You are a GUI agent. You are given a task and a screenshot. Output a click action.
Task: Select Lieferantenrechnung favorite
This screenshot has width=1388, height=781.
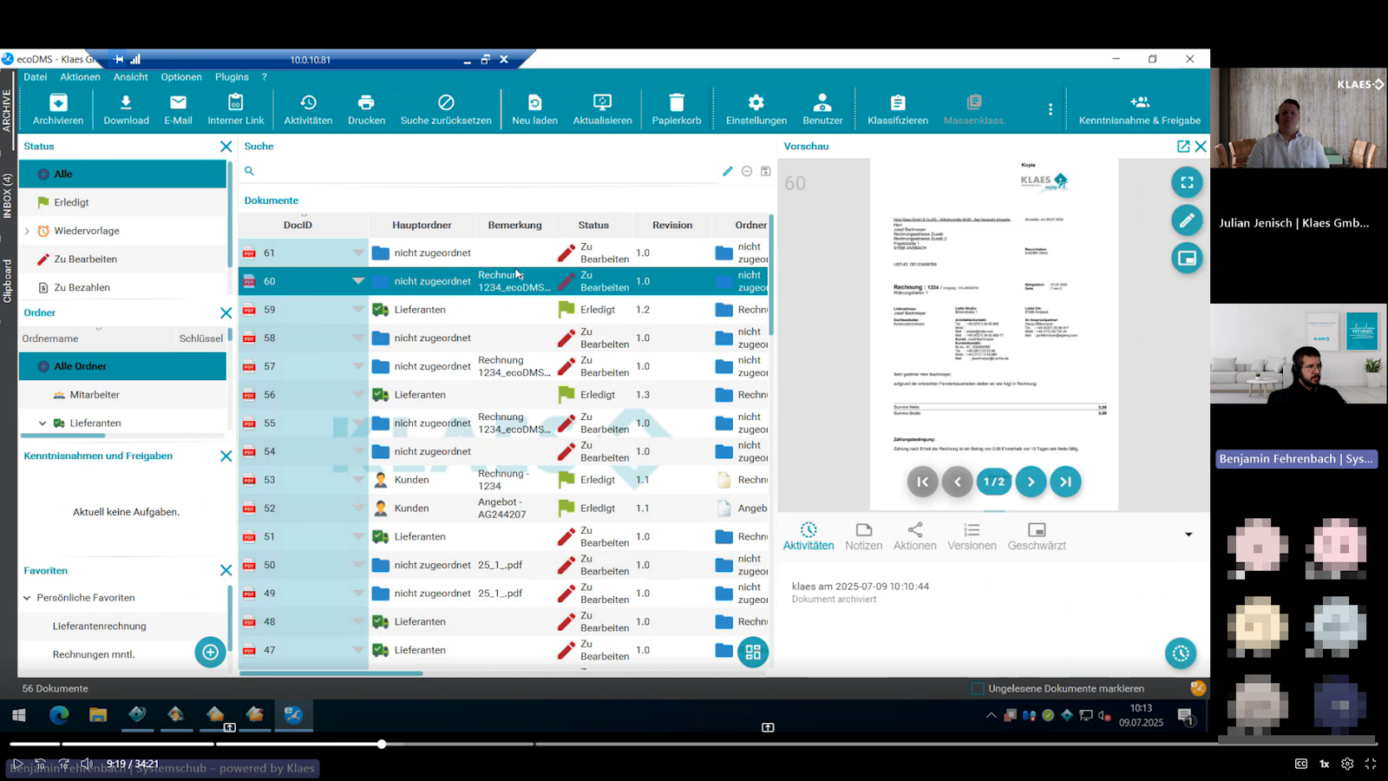(x=99, y=627)
